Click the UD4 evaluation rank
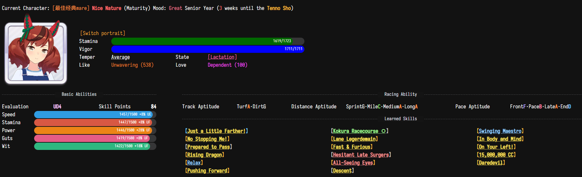The height and width of the screenshot is (177, 582). (x=57, y=107)
